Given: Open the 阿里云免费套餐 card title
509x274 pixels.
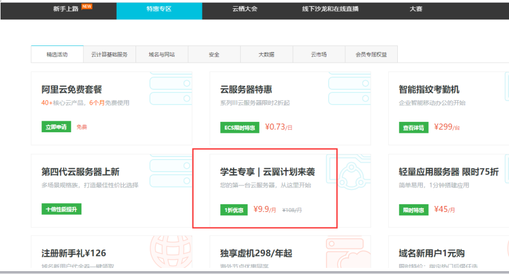Looking at the screenshot, I should [x=72, y=89].
